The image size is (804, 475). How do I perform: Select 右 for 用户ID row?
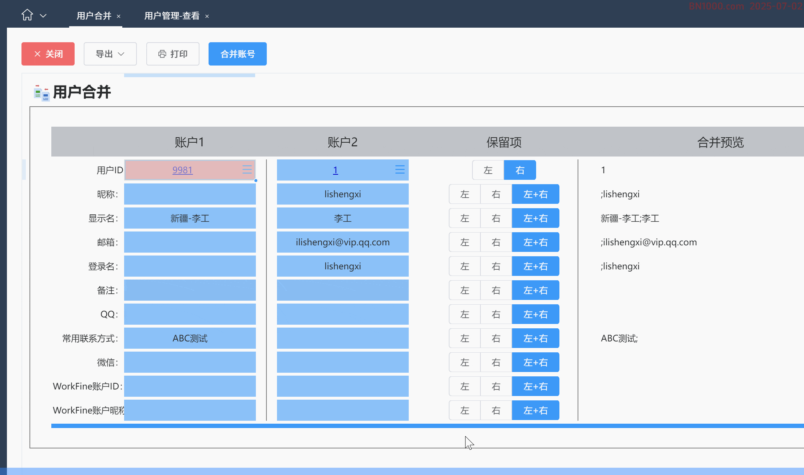coord(520,170)
